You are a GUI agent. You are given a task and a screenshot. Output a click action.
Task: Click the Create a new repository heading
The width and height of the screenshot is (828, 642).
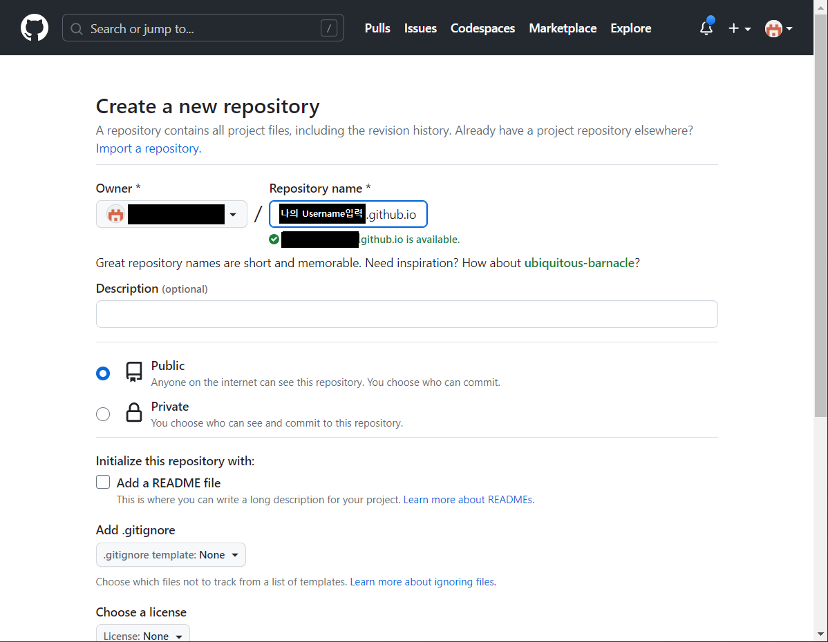click(207, 106)
